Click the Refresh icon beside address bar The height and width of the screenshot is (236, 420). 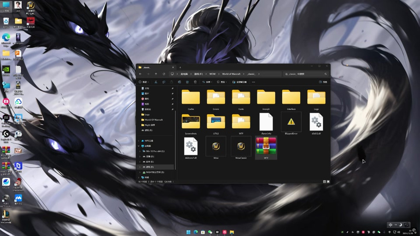coord(163,74)
